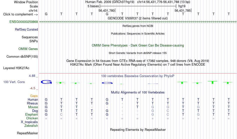Open Common dbSNP(155) track settings

tap(22, 57)
